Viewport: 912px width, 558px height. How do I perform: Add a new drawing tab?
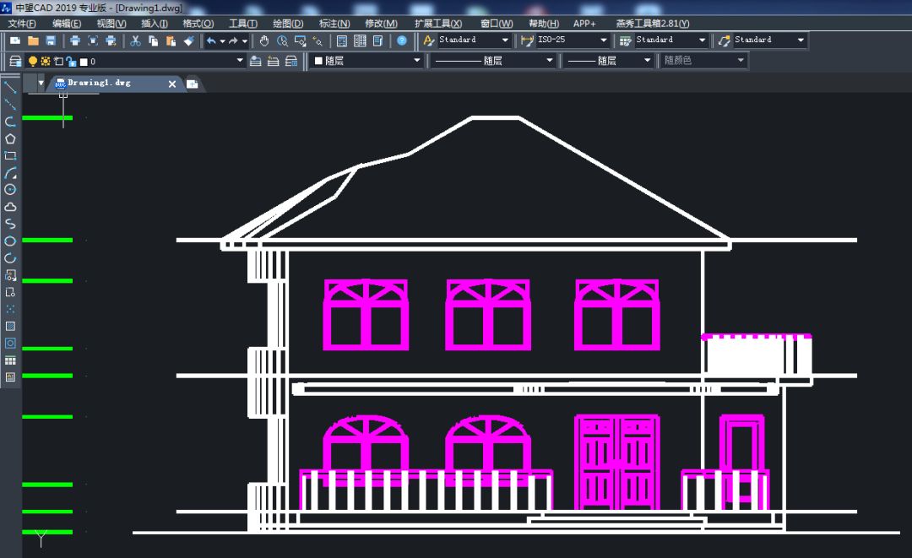point(192,84)
